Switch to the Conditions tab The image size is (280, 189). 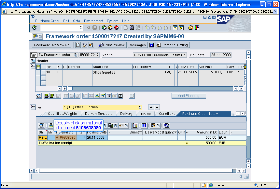[x=167, y=114]
